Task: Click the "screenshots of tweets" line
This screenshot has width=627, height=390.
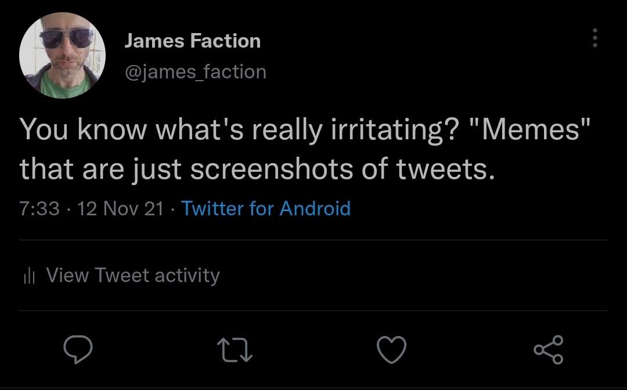Action: [x=343, y=169]
